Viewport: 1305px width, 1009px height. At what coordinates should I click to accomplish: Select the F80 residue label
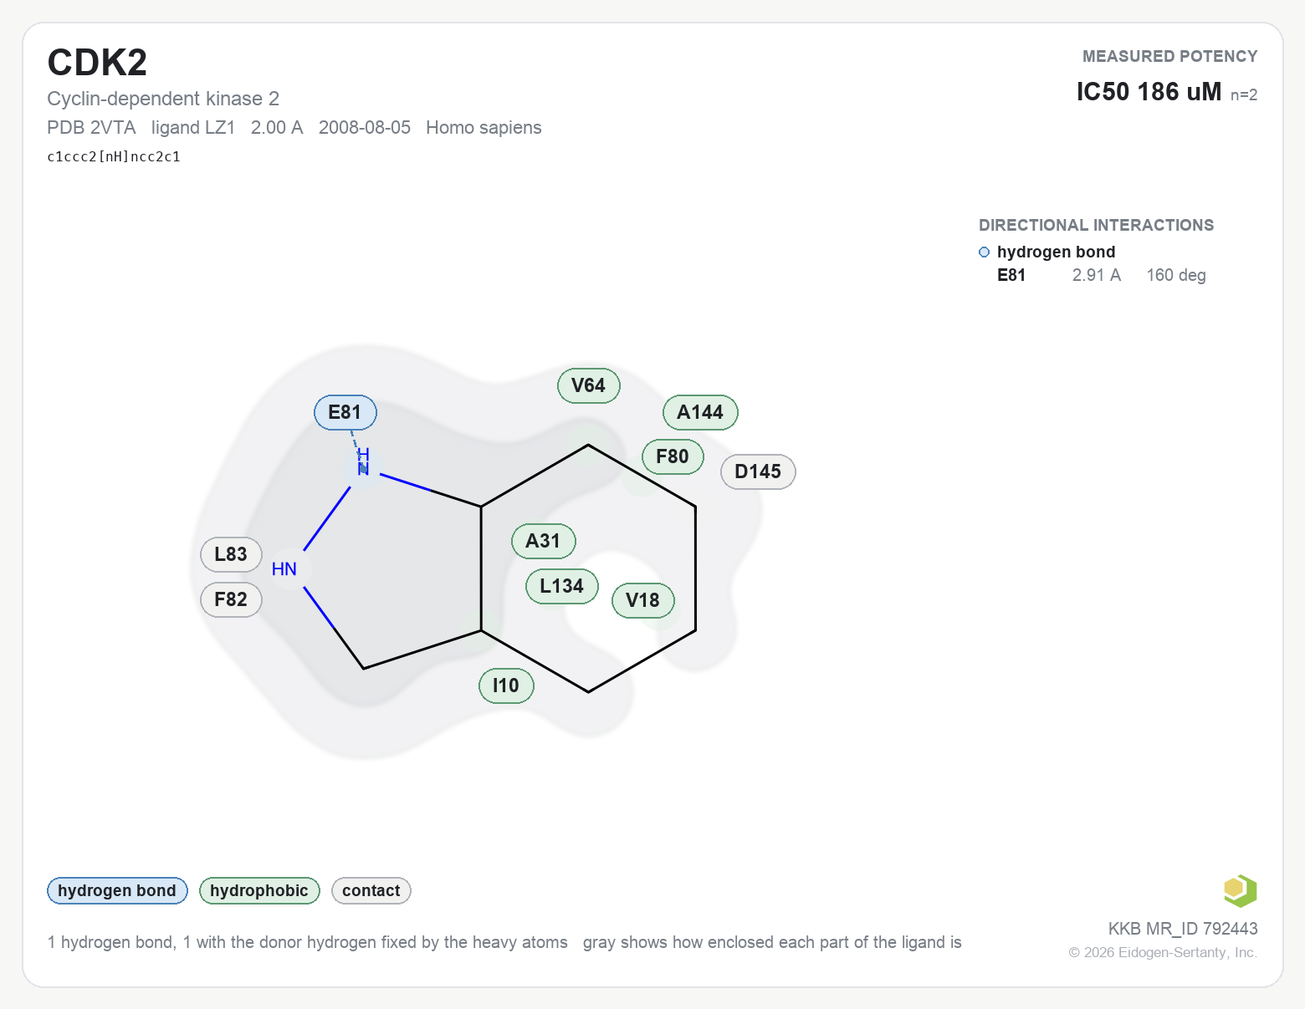(x=673, y=456)
